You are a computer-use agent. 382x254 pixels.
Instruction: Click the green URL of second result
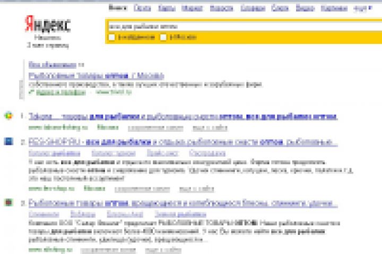[51, 188]
